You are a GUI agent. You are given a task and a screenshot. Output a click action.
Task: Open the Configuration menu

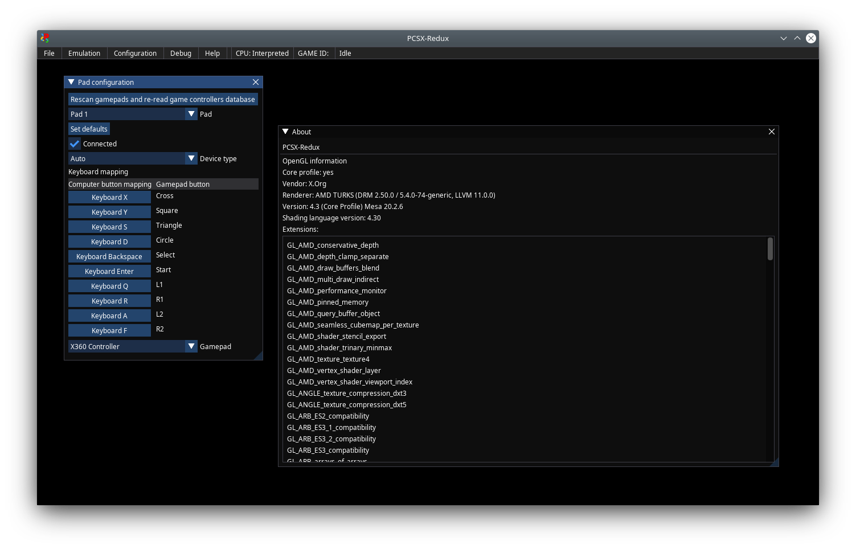135,53
